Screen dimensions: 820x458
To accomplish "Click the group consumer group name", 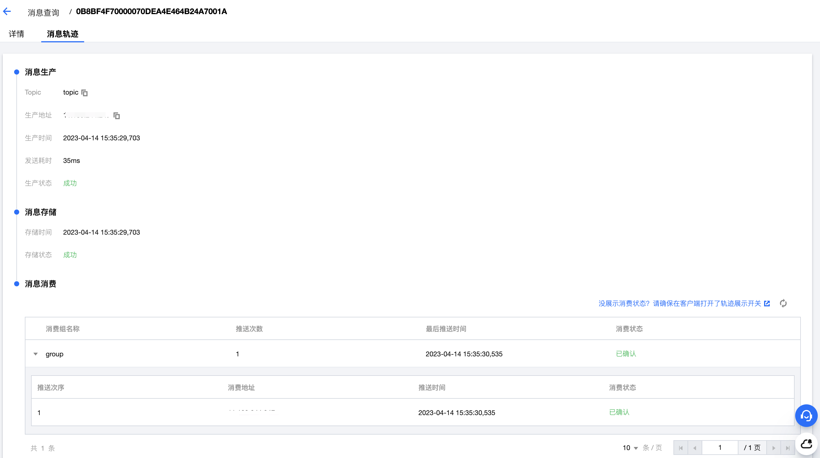I will point(54,354).
